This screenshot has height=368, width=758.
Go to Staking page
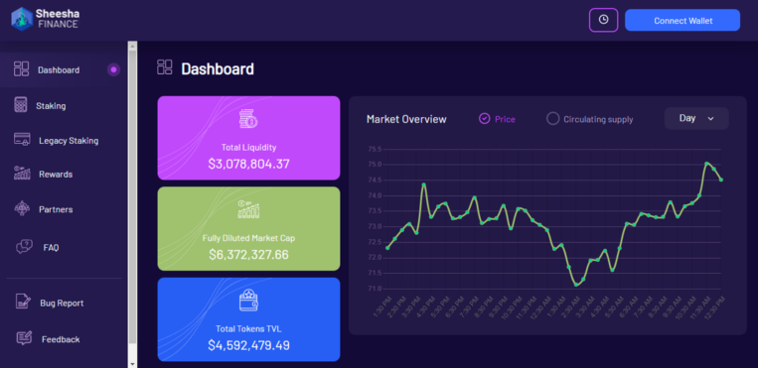[51, 106]
